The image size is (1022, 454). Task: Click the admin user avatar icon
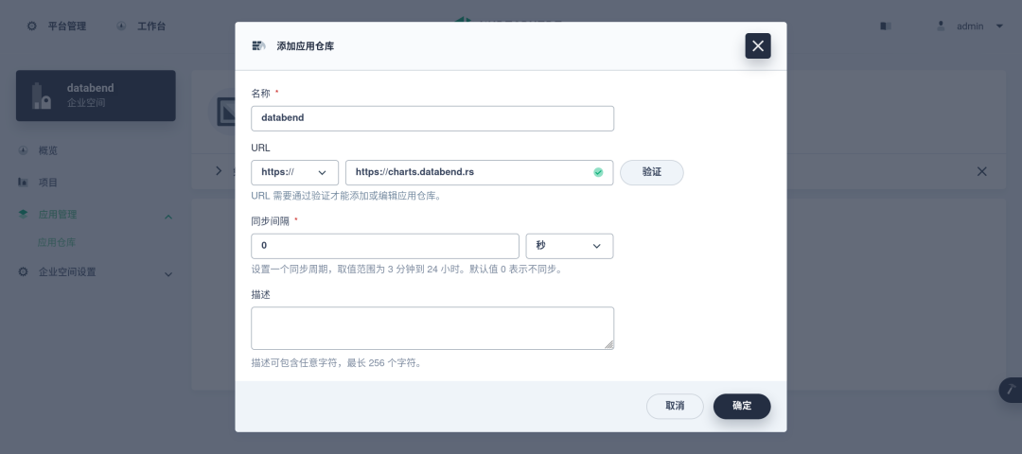pos(941,26)
